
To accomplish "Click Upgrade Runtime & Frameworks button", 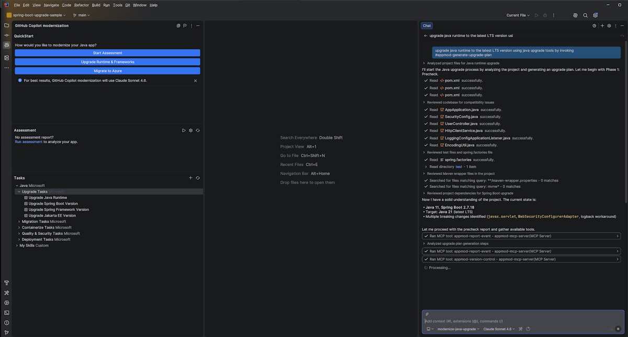I will click(107, 62).
